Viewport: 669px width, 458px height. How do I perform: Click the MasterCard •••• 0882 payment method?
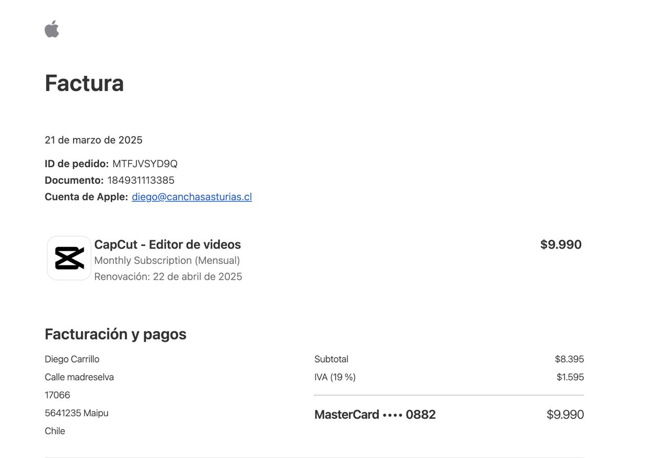(375, 415)
